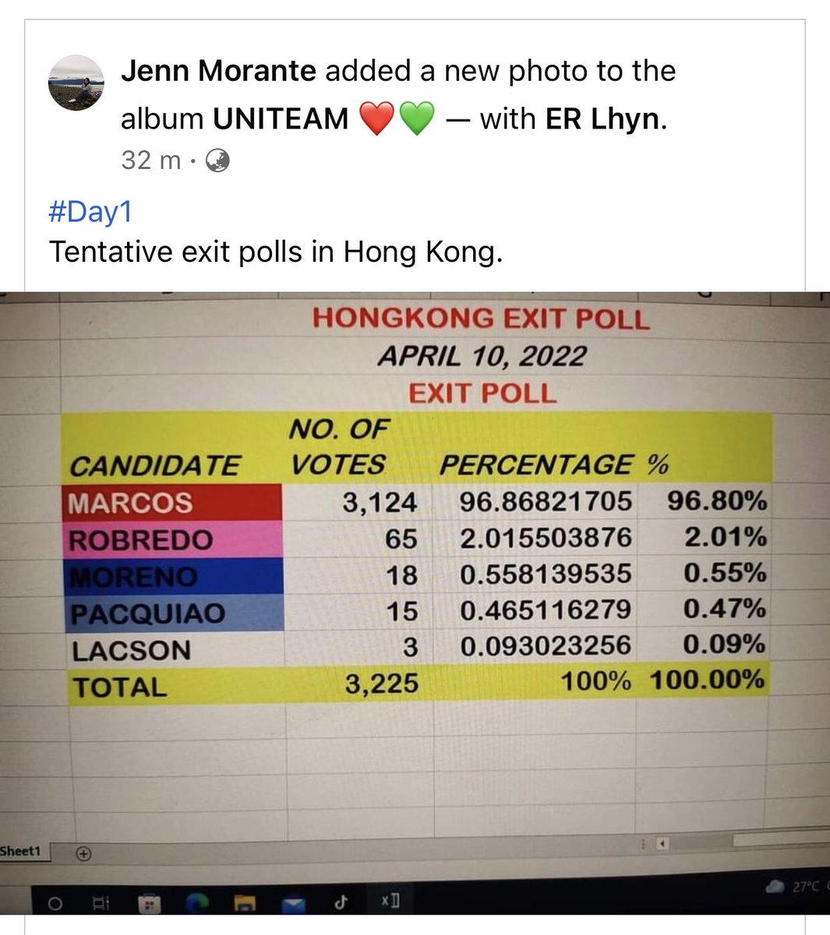Select the red MARCOS cell
830x935 pixels.
(x=173, y=503)
